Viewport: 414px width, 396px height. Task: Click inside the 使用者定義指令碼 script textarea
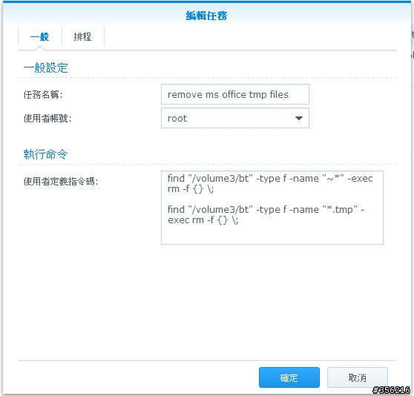point(272,208)
